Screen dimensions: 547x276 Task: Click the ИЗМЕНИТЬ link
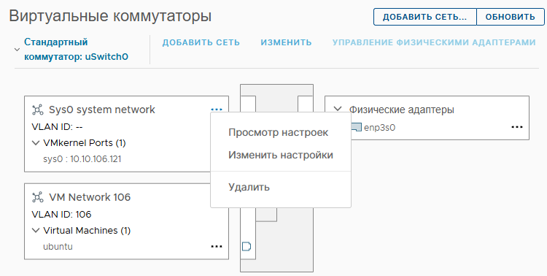(x=286, y=42)
